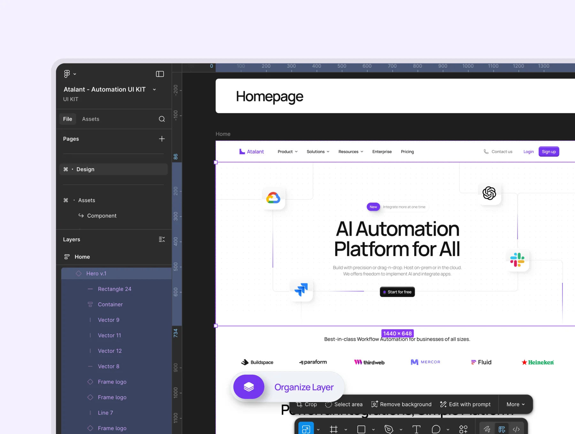
Task: Click Edit with prompt
Action: tap(465, 404)
